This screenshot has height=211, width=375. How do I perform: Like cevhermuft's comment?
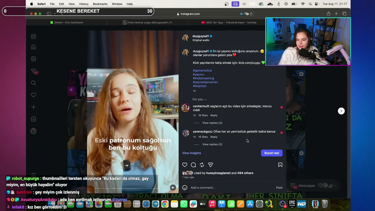(x=282, y=108)
